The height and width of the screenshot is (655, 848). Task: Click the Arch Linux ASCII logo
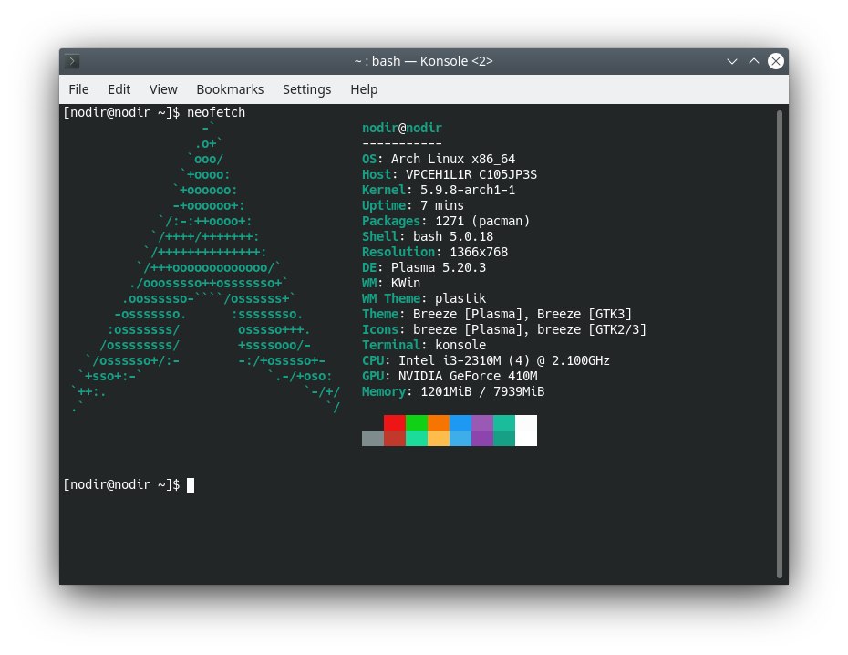click(205, 267)
